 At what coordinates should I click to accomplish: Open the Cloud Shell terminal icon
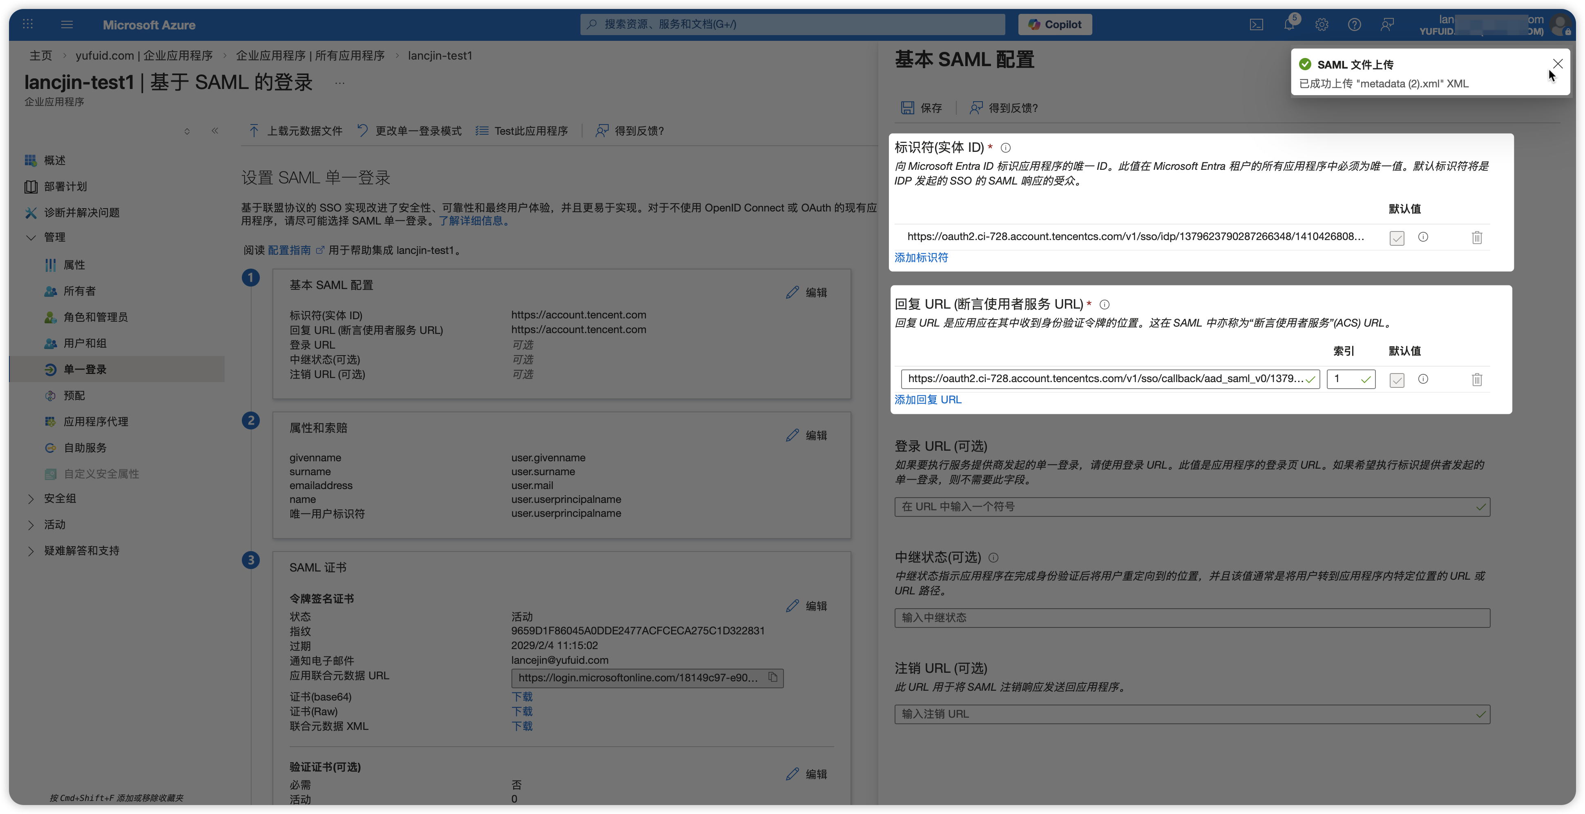click(x=1257, y=24)
